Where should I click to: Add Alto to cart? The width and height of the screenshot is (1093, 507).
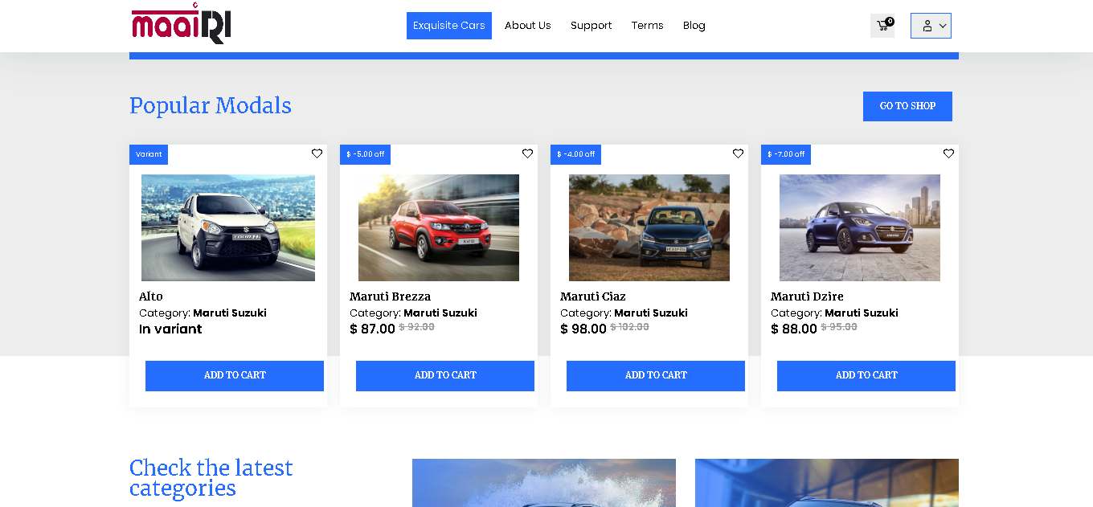click(235, 376)
